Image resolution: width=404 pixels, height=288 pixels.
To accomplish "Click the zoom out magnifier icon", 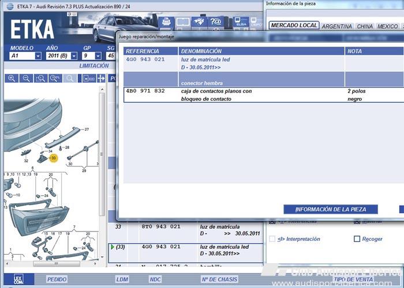I will tap(26, 78).
